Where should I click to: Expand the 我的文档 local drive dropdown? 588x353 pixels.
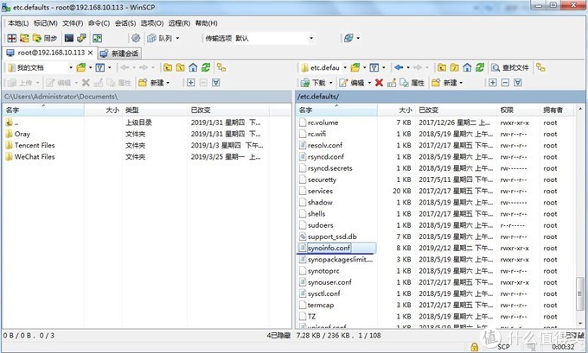(x=71, y=67)
